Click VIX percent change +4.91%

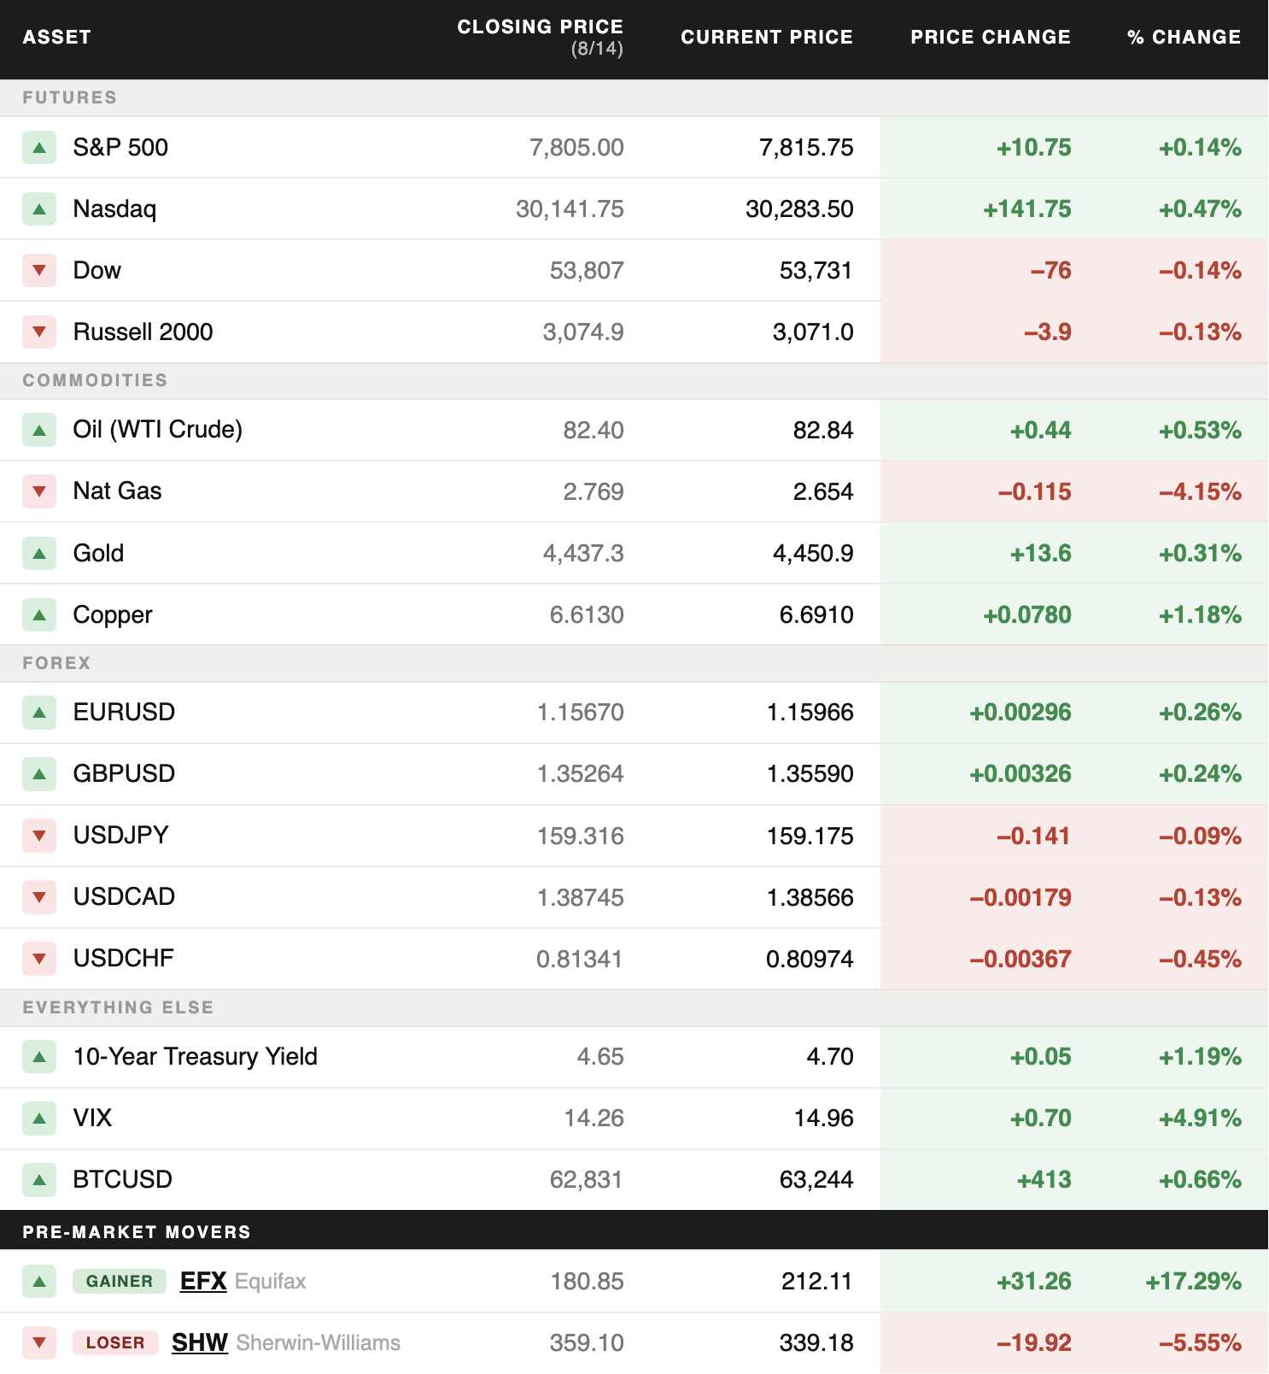pos(1200,1118)
